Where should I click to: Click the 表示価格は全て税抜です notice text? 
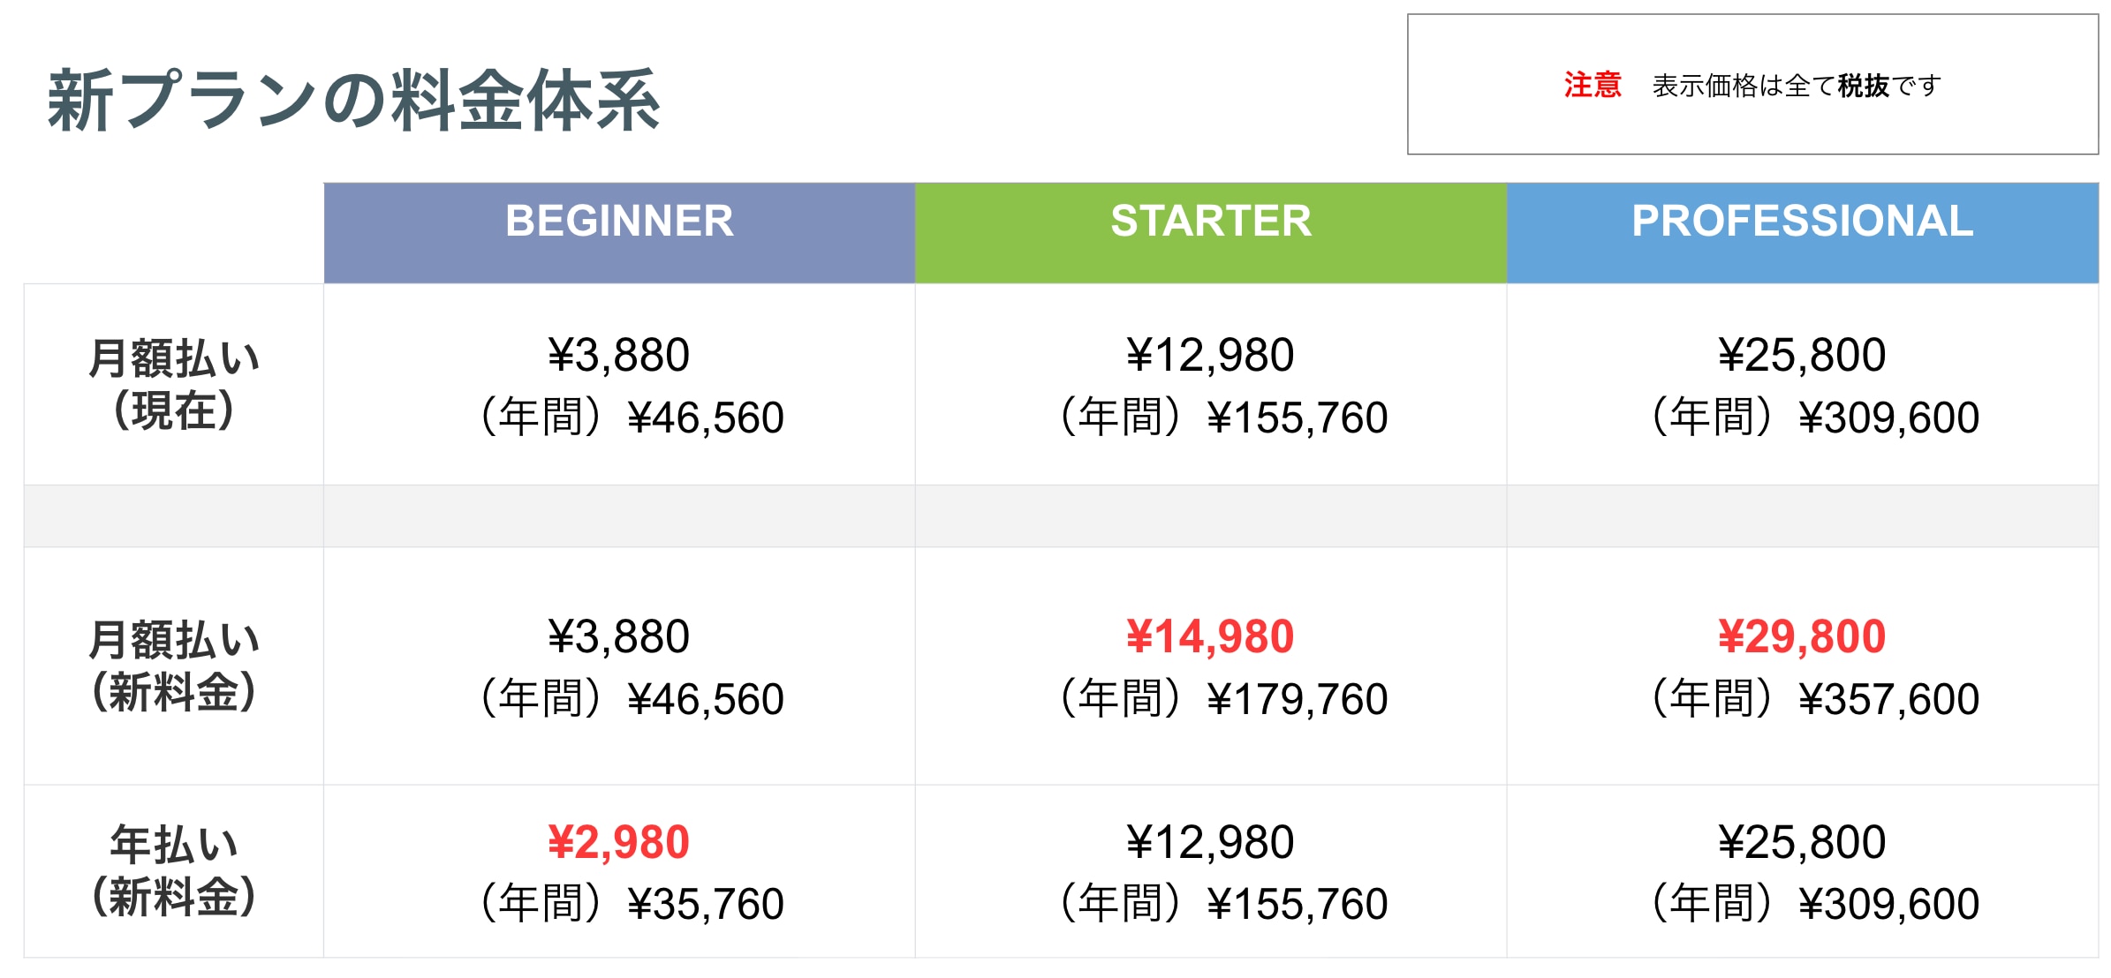point(1797,86)
